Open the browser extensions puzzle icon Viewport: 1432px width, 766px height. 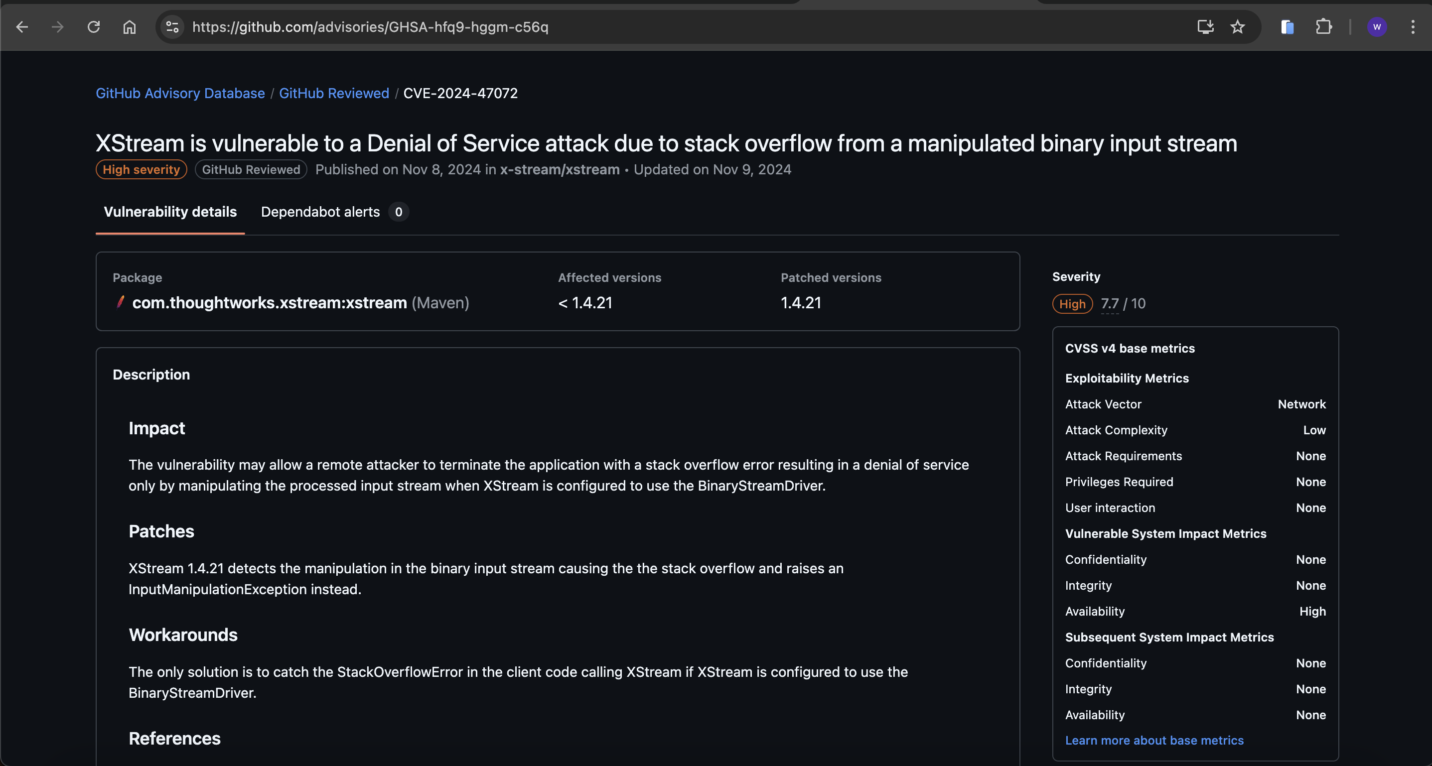pos(1323,27)
